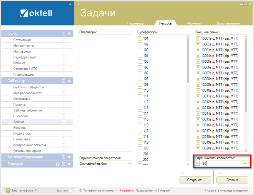Click the Сохранить button
254x195 pixels.
pos(195,180)
